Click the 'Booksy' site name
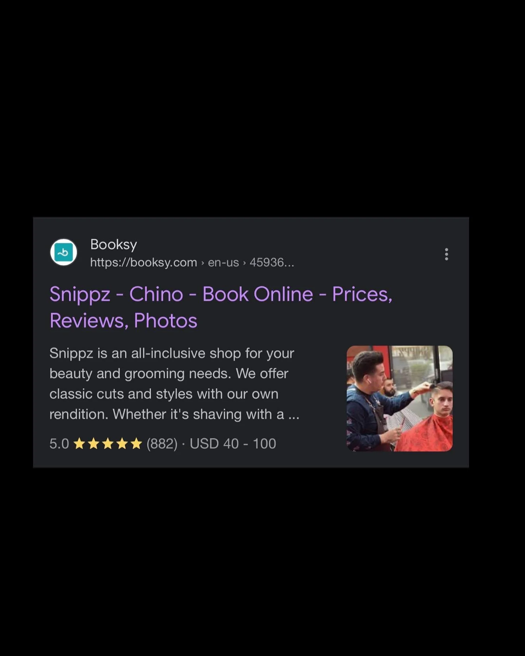525x656 pixels. pyautogui.click(x=113, y=245)
